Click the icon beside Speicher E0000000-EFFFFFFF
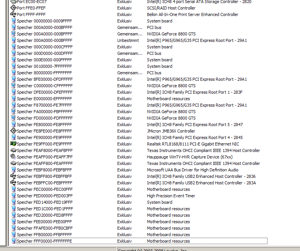Image resolution: width=300 pixels, height=251 pixels. pyautogui.click(x=14, y=99)
